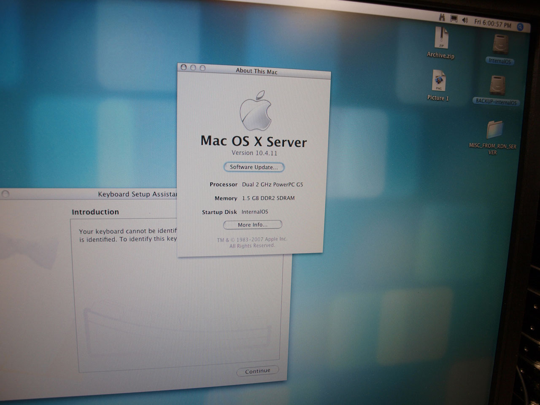This screenshot has width=540, height=405.
Task: Open the Spotlight search icon
Action: pos(520,27)
